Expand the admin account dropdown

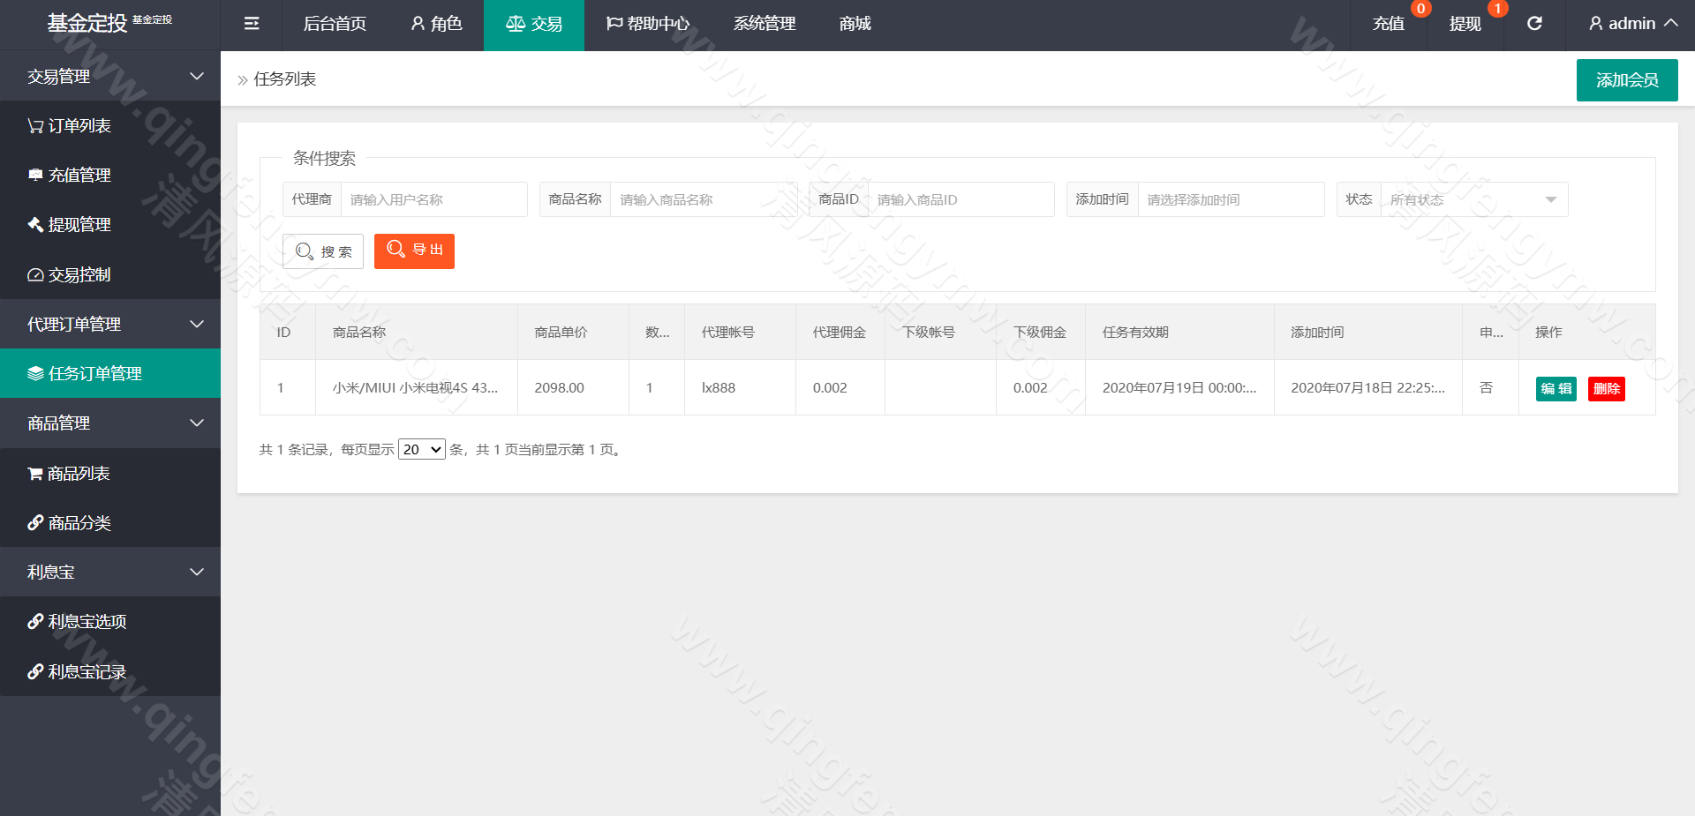[x=1630, y=24]
